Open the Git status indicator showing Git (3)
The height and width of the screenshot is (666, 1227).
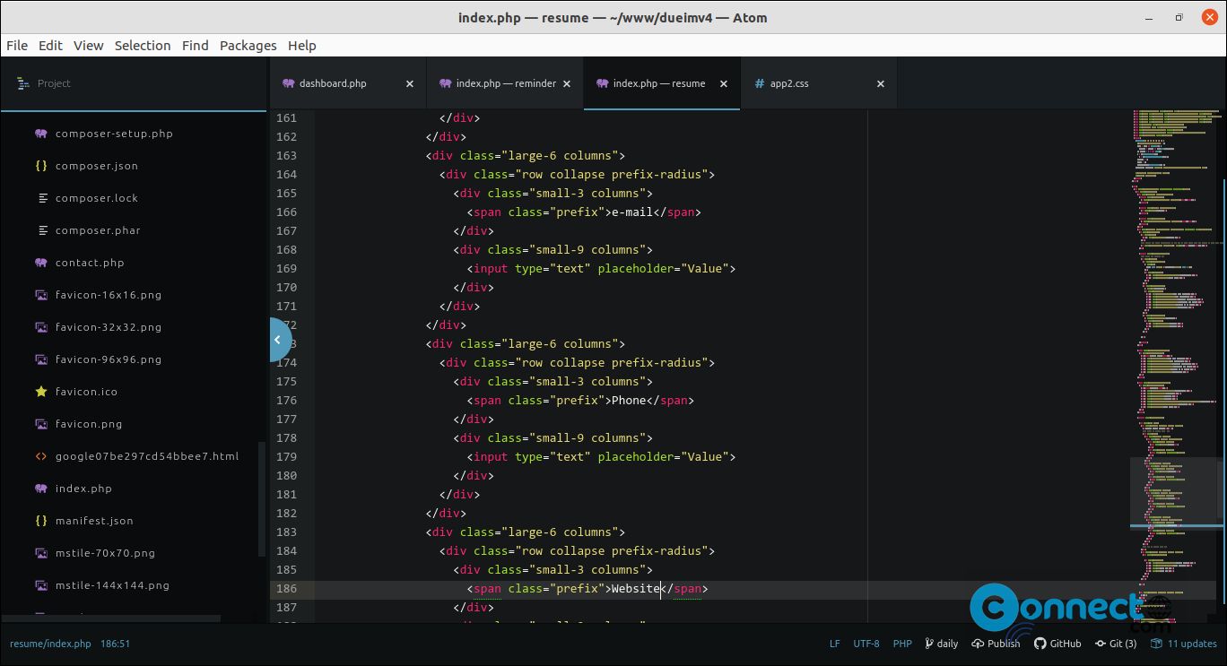pyautogui.click(x=1116, y=643)
